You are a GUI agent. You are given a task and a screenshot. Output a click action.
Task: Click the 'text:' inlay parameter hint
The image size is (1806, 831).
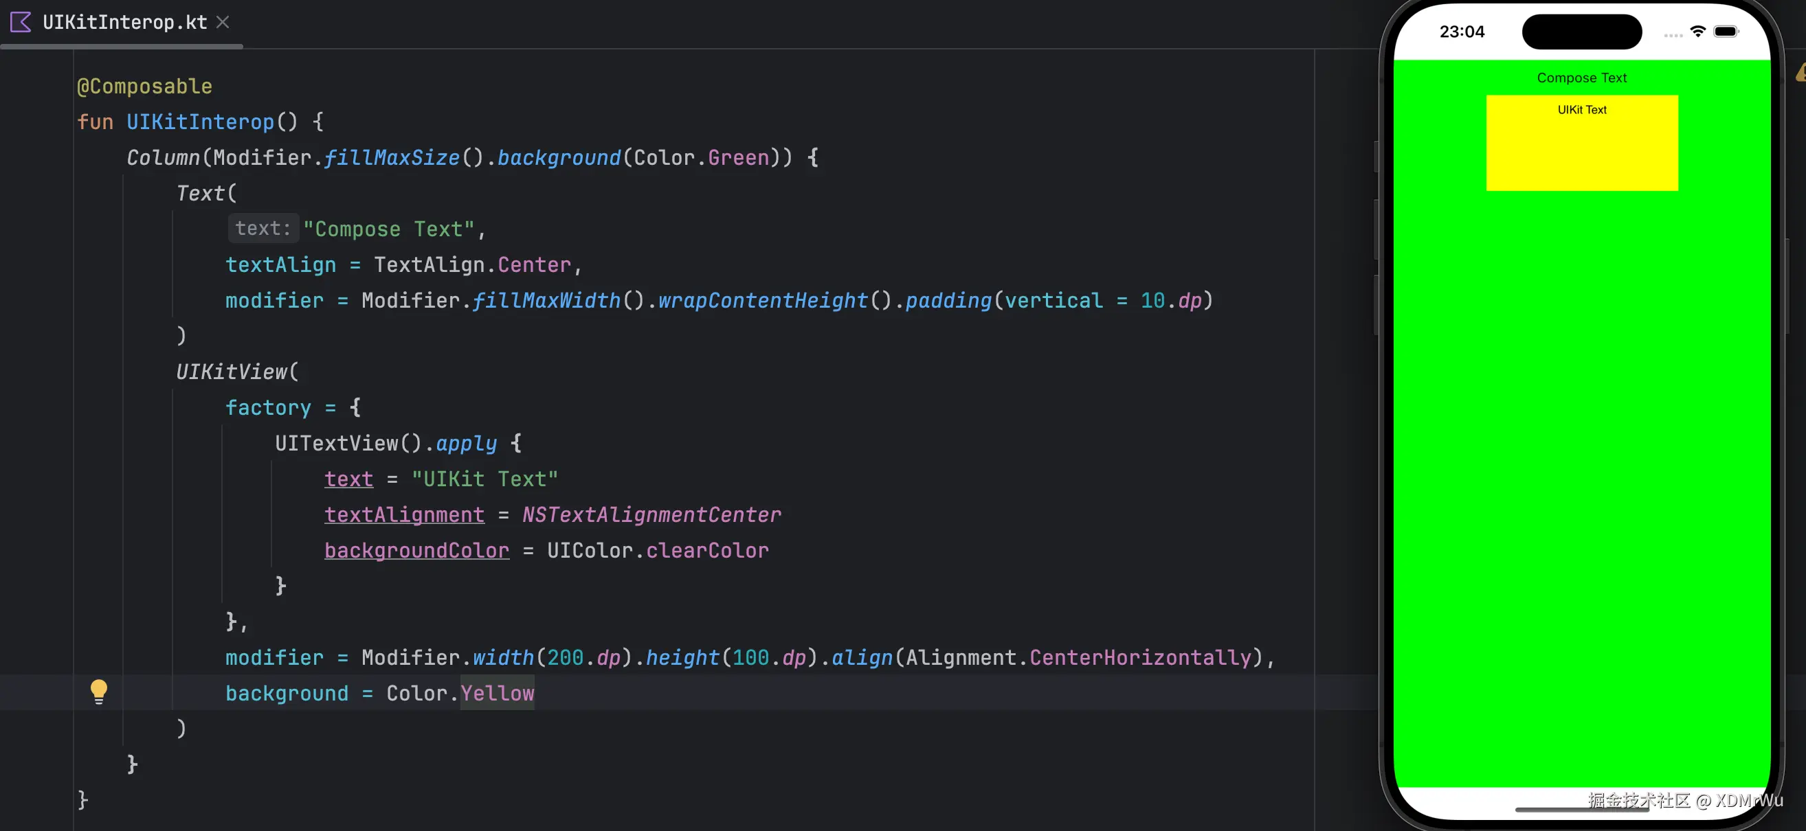[x=263, y=229]
